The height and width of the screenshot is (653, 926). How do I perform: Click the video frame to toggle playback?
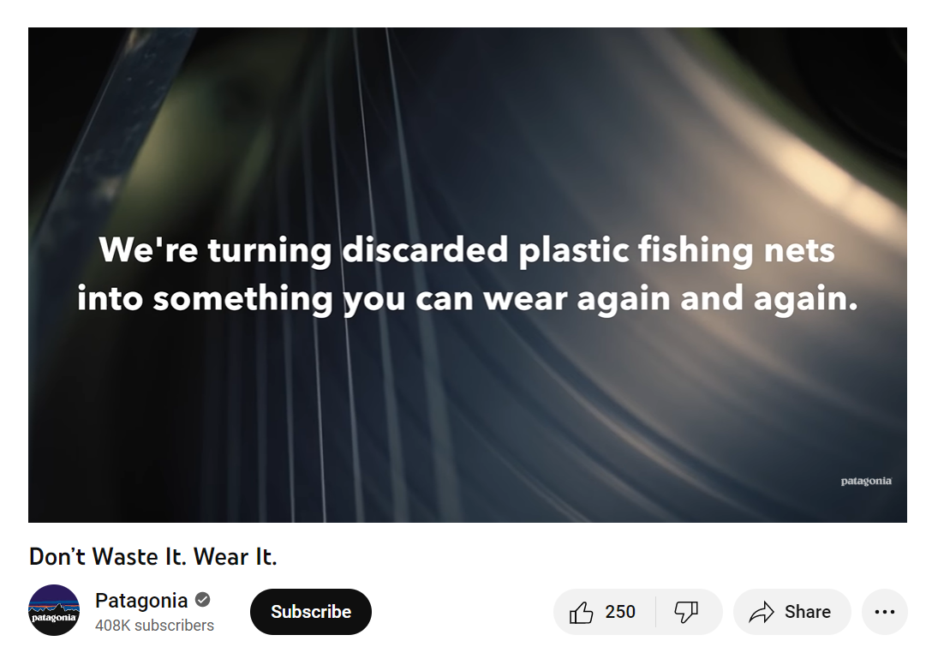pos(467,275)
